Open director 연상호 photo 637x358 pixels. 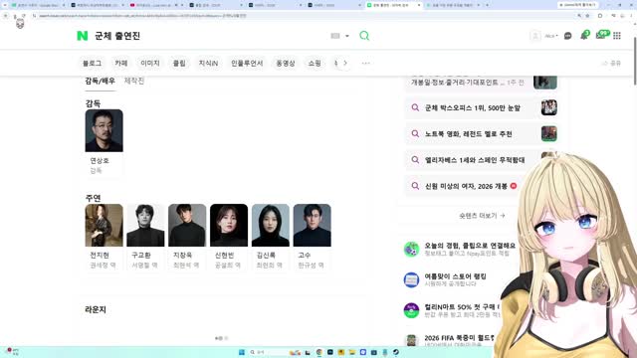point(104,130)
